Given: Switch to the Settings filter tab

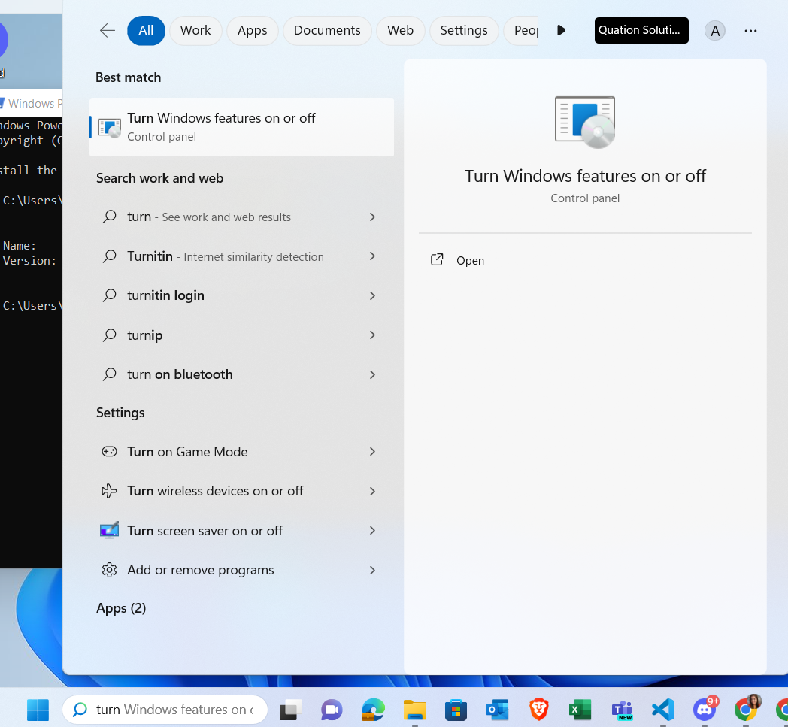Looking at the screenshot, I should (x=464, y=30).
